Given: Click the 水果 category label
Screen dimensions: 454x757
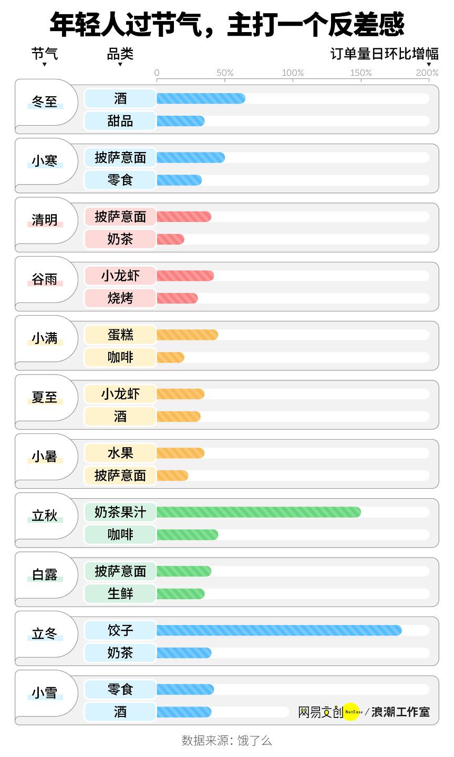Looking at the screenshot, I should [x=120, y=453].
